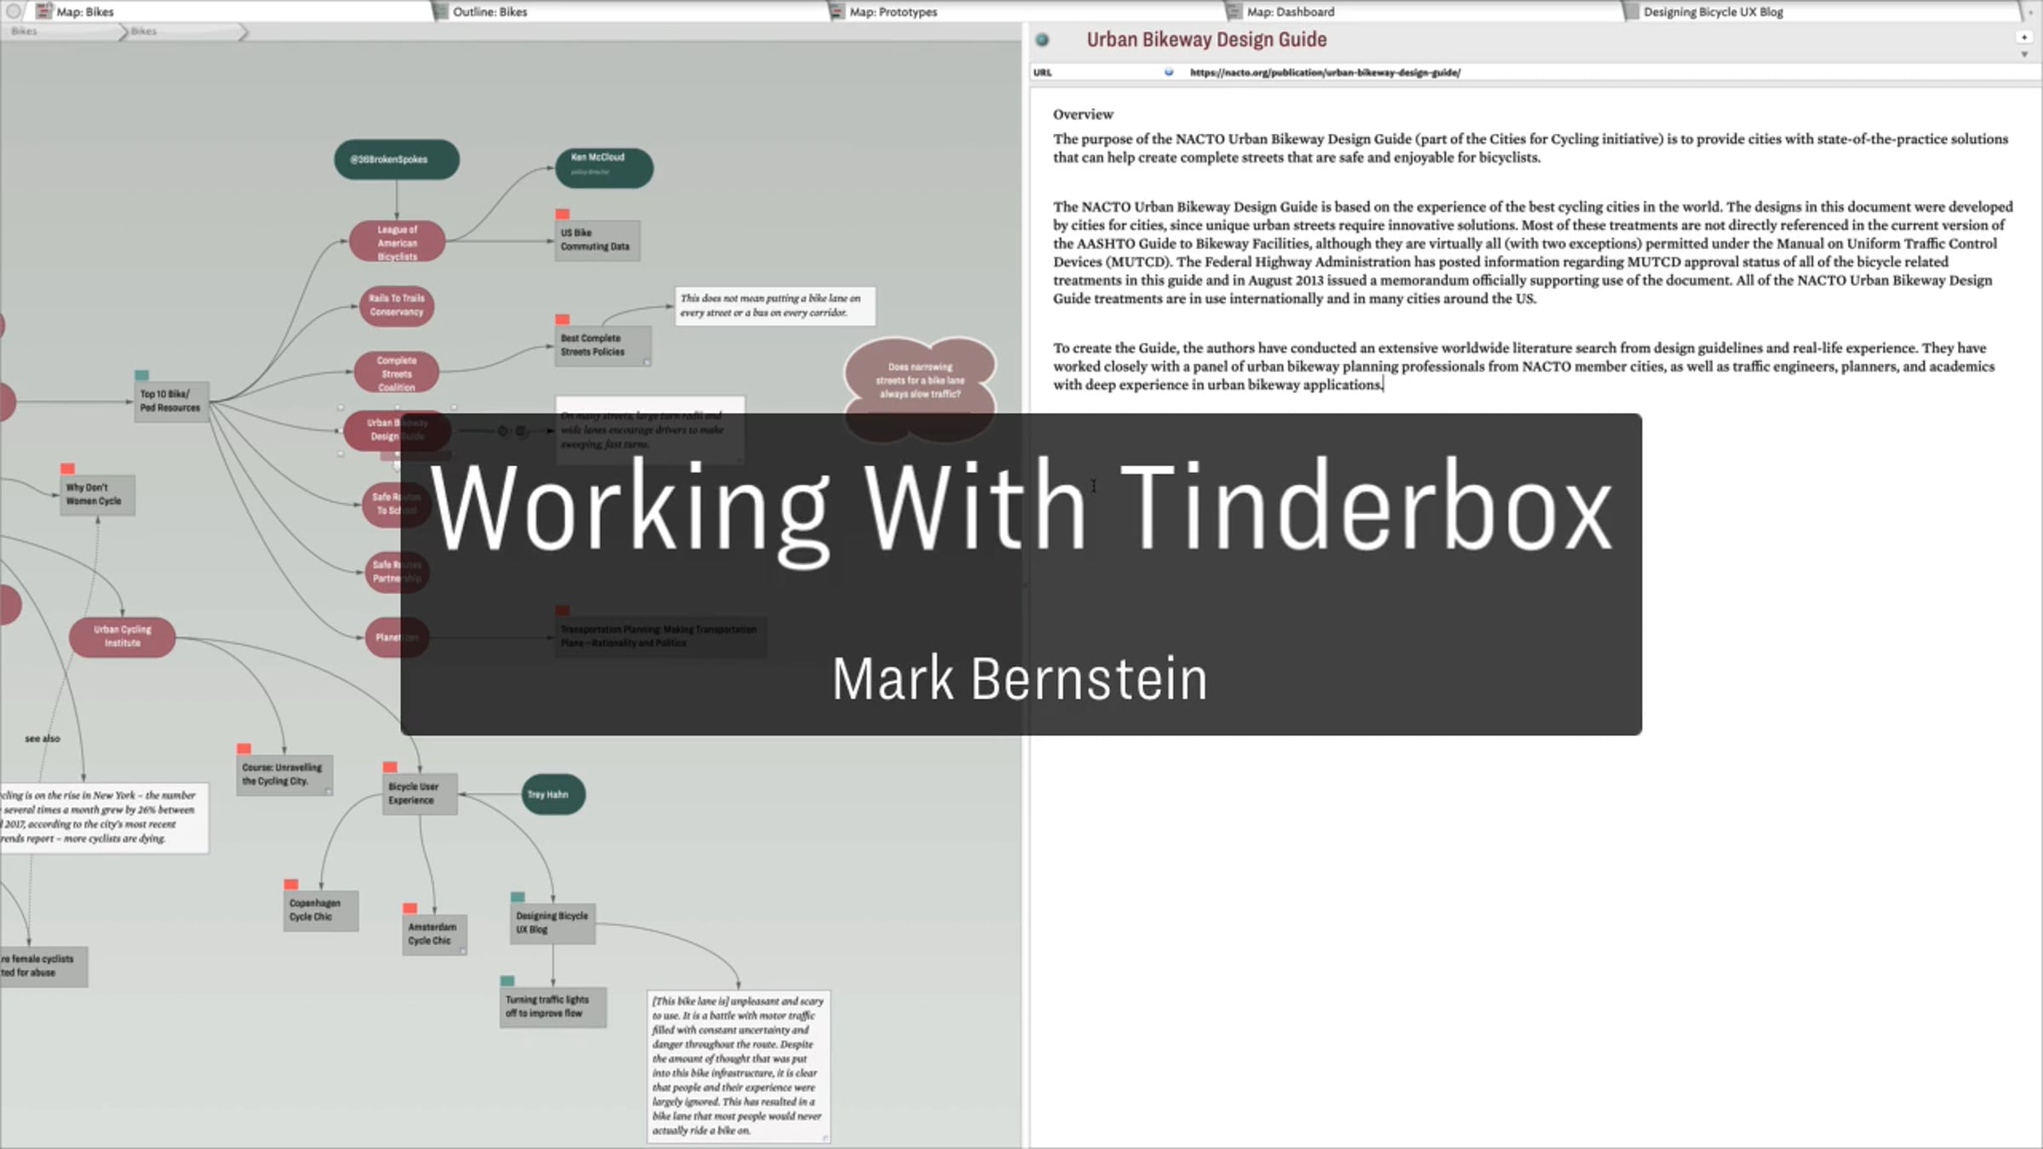The image size is (2043, 1149).
Task: Click the 'see also' link label
Action: pyautogui.click(x=43, y=739)
